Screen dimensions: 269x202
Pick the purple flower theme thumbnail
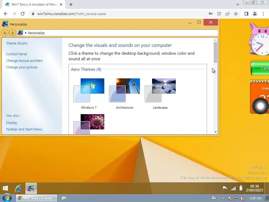(x=89, y=124)
